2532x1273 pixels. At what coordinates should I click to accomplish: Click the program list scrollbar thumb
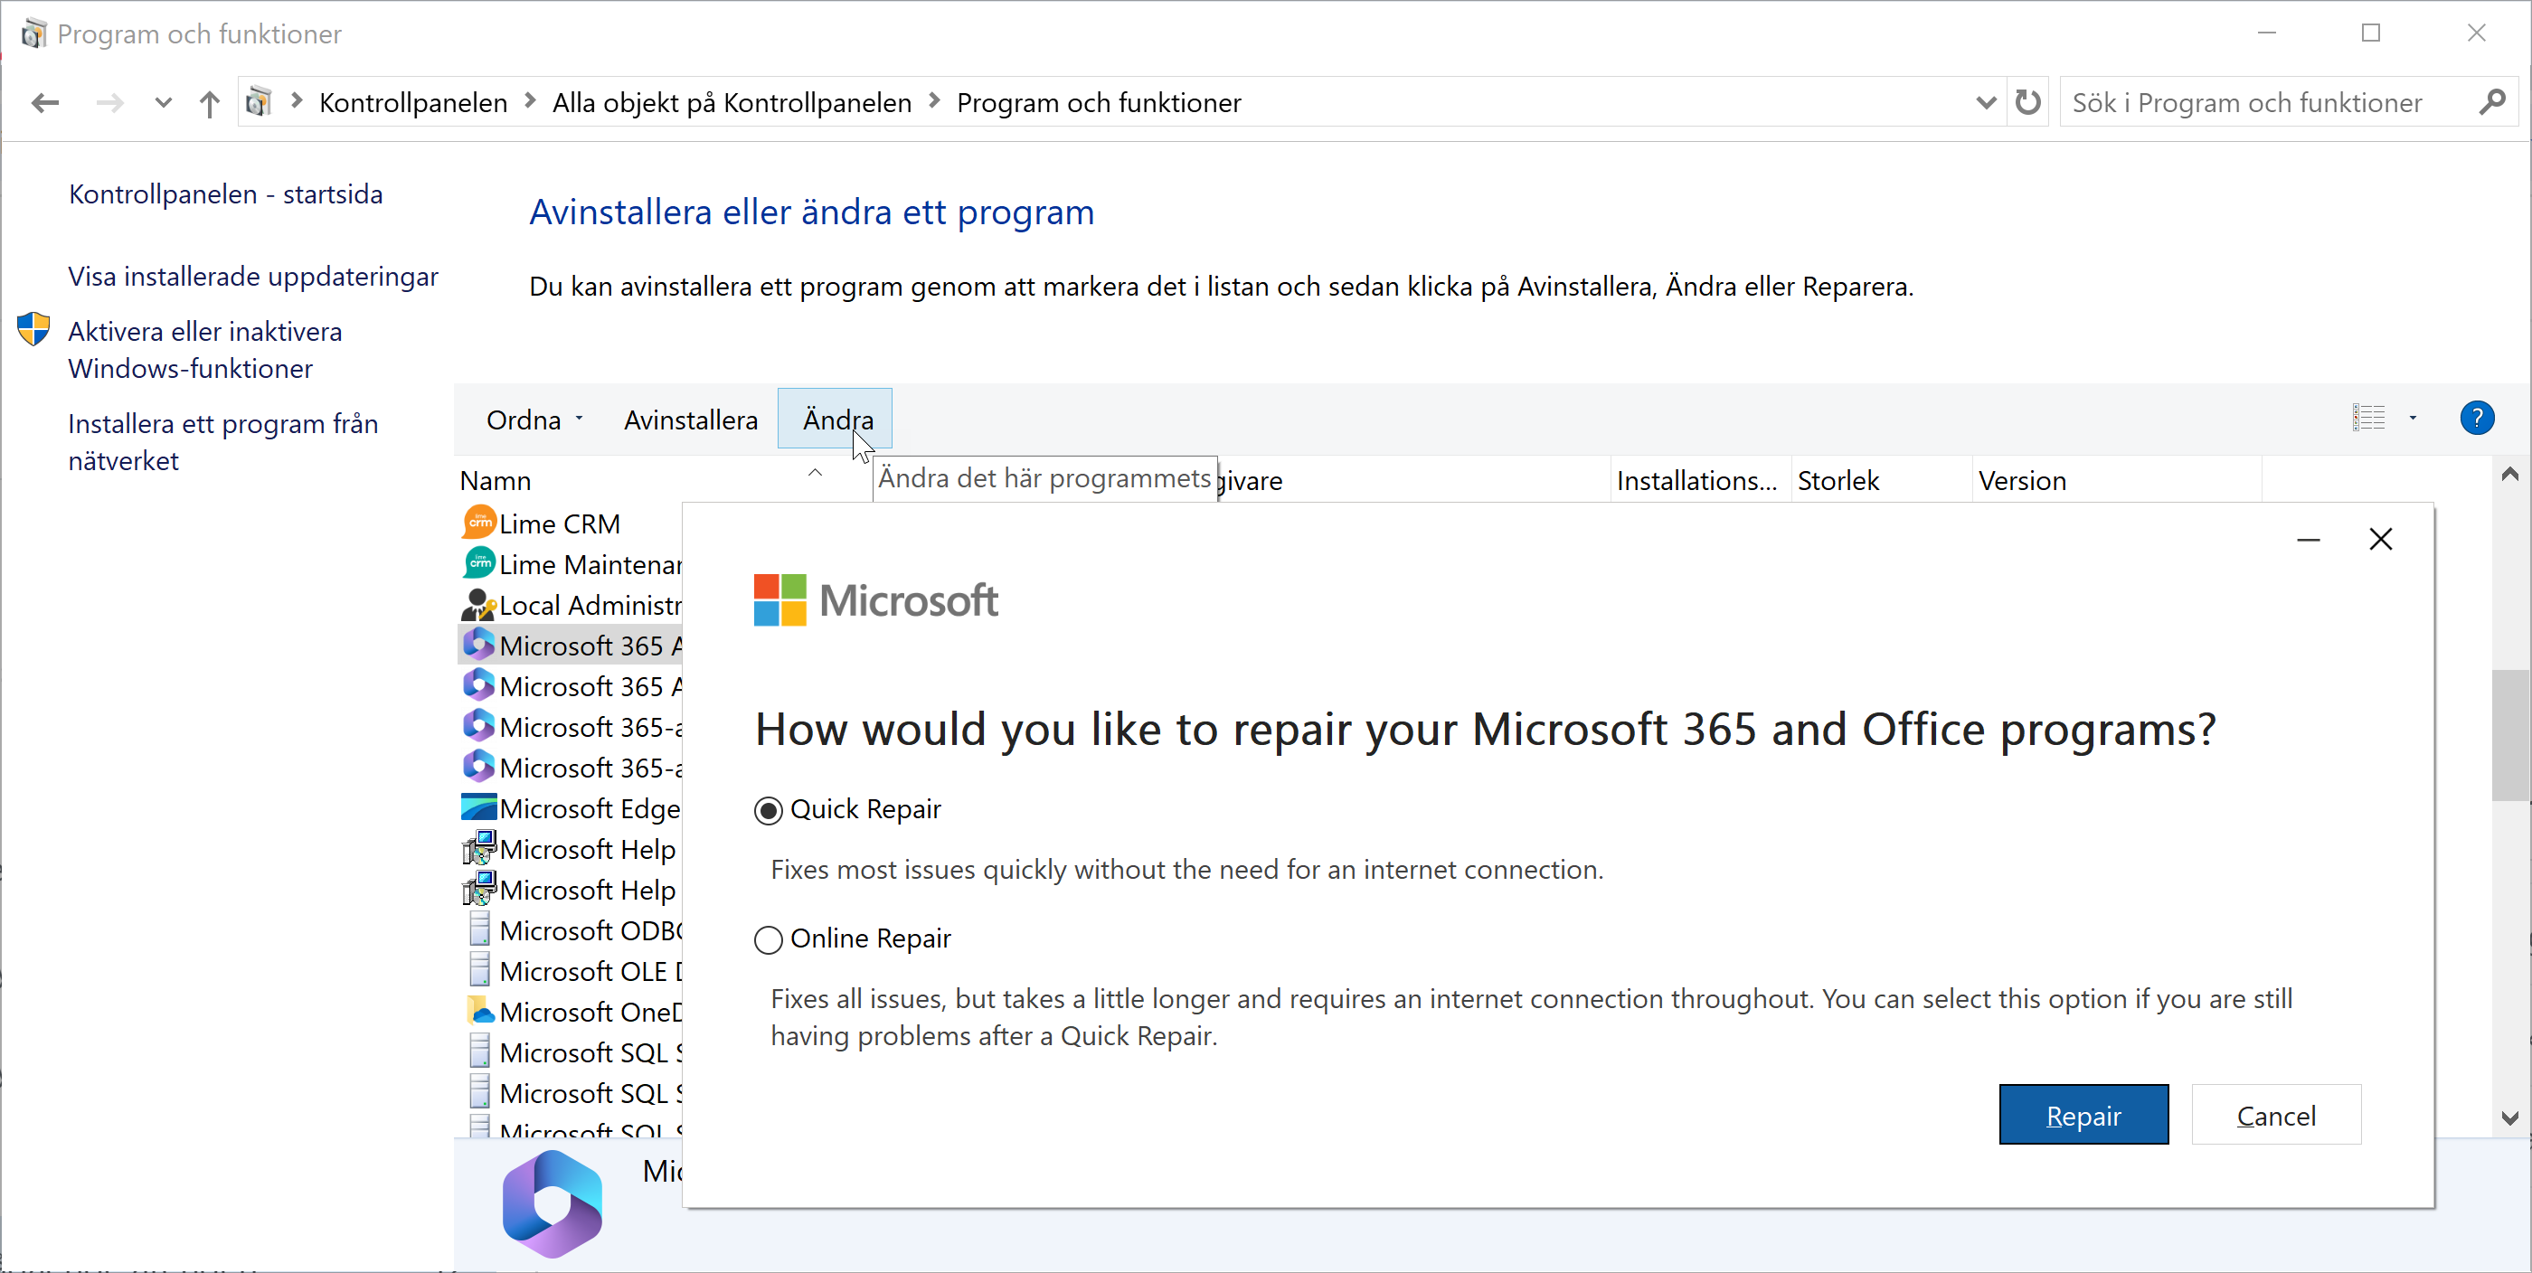coord(2510,735)
